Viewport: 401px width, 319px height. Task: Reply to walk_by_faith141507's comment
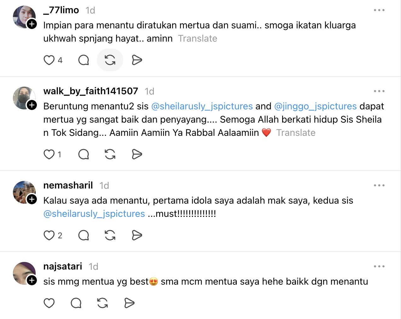tap(84, 154)
